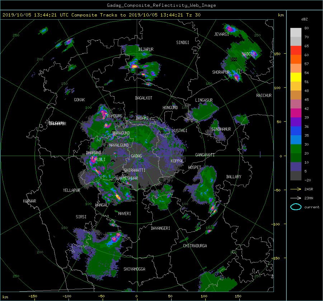Click the BALLARY city label
The width and height of the screenshot is (323, 301).
point(234,177)
